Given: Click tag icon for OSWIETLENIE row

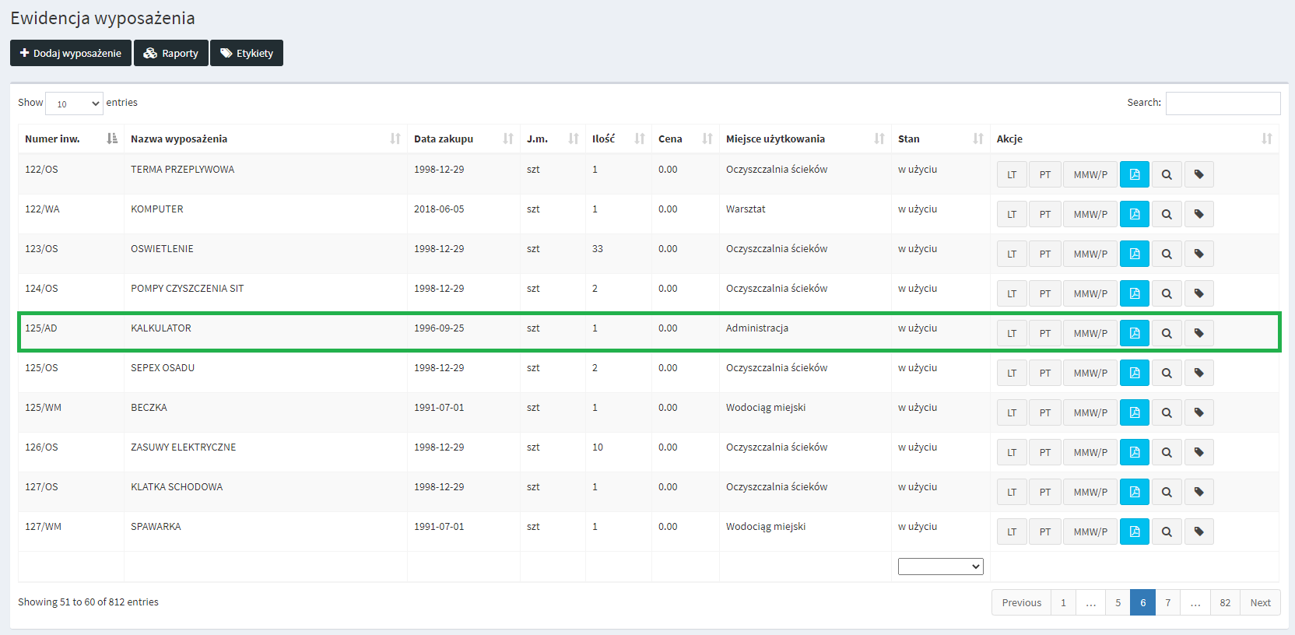Looking at the screenshot, I should tap(1198, 254).
